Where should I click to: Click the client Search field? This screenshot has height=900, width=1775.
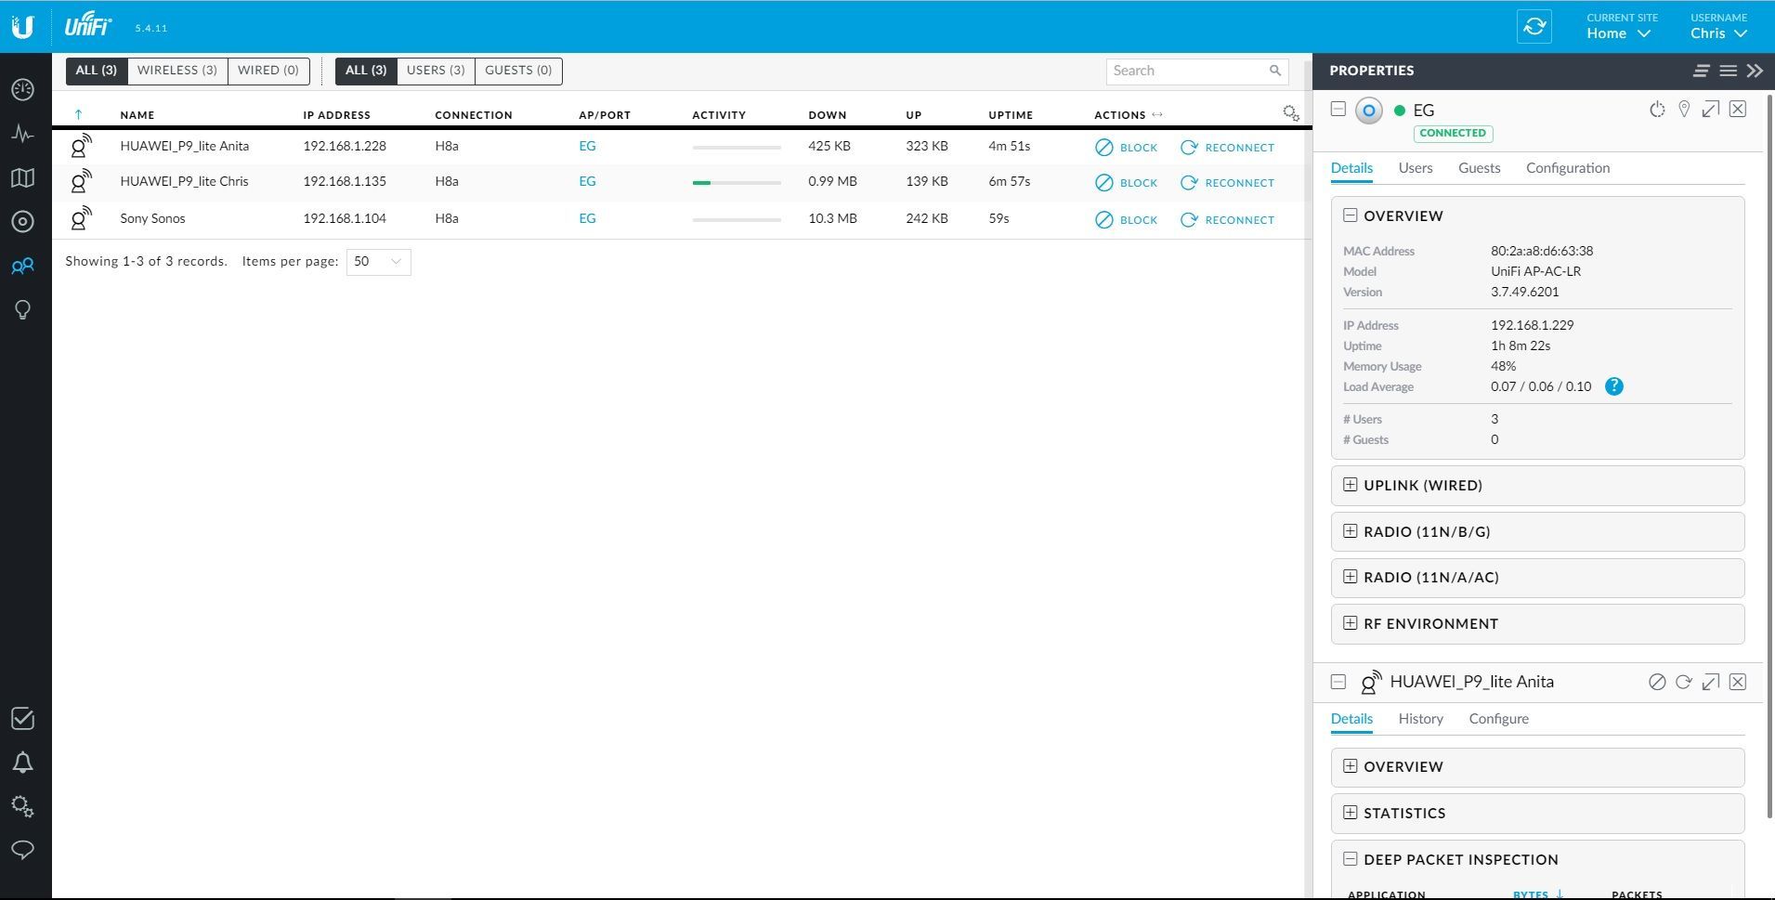pos(1188,71)
